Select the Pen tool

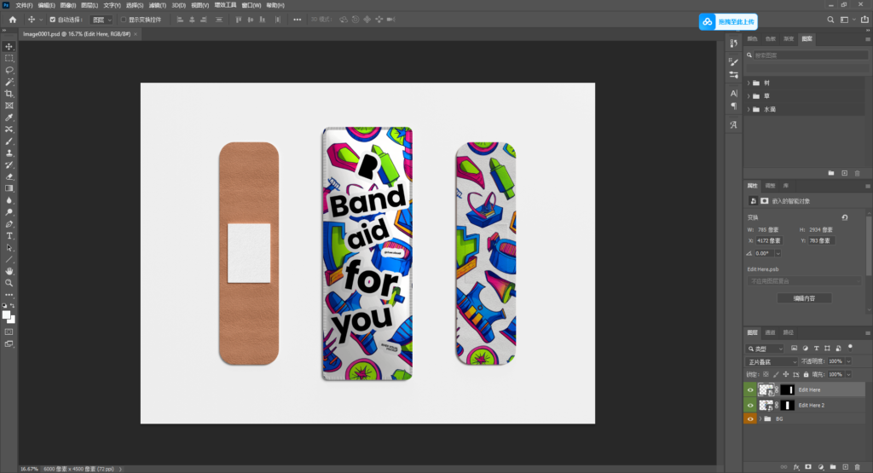coord(9,223)
